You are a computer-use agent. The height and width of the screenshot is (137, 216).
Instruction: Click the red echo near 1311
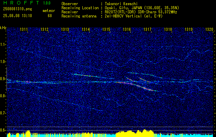coord(28,82)
